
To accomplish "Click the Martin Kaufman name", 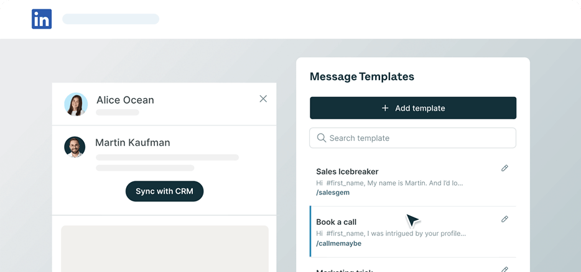I will (132, 142).
